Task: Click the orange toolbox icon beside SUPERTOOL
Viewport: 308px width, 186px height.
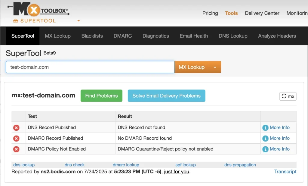Action: (x=16, y=21)
